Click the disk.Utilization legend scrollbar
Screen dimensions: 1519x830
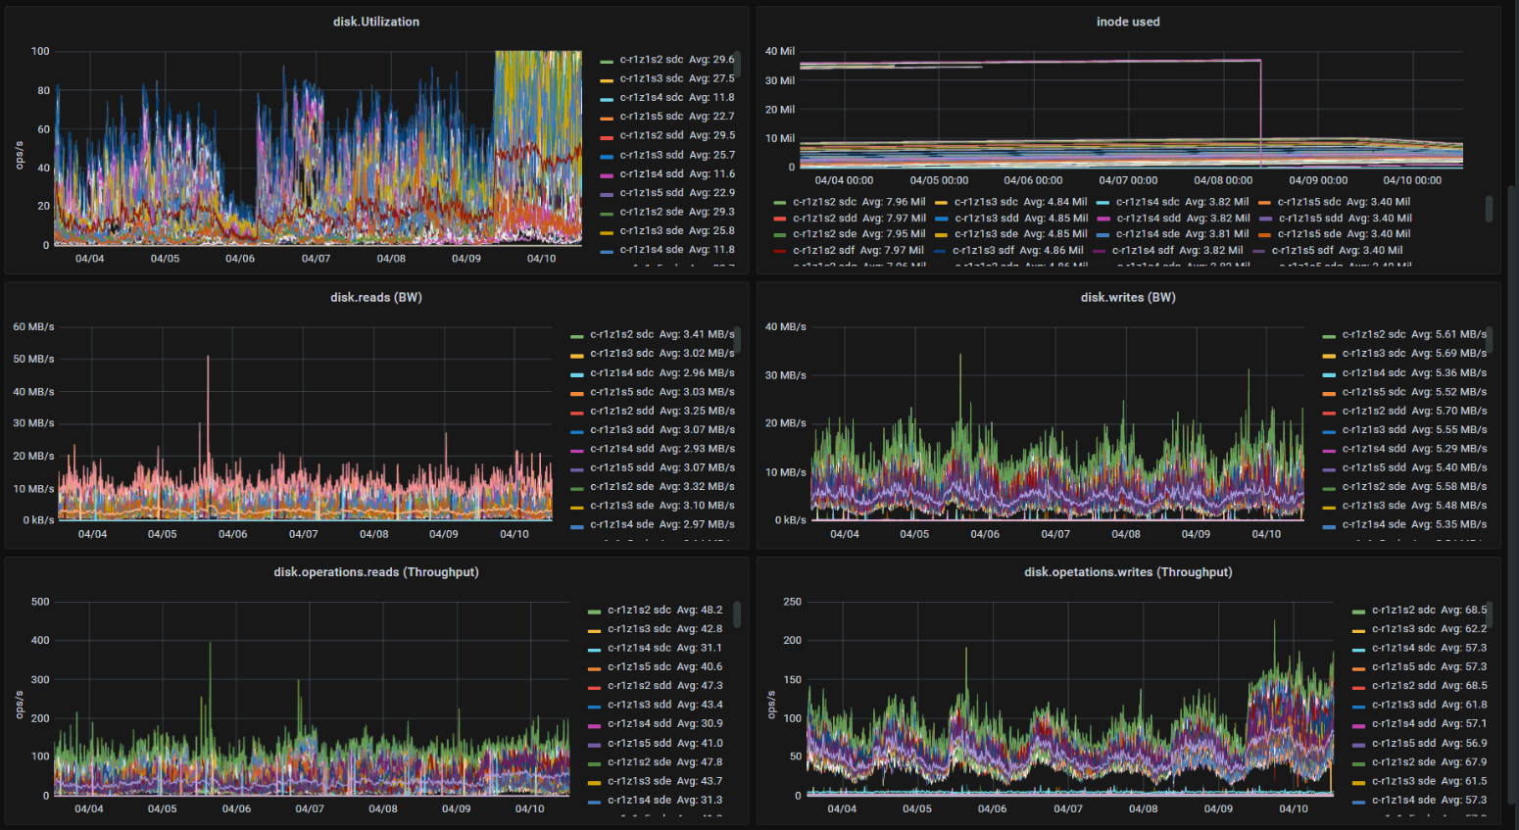click(738, 65)
